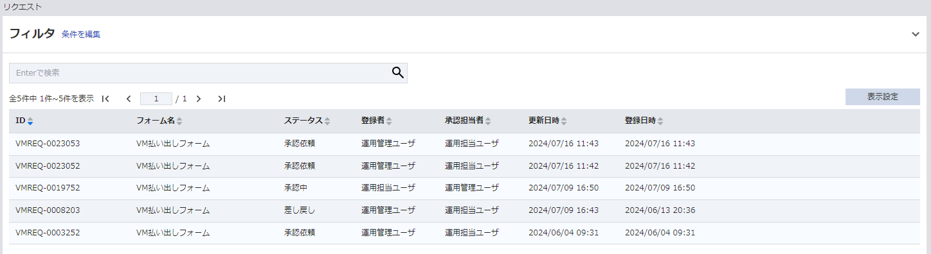Go to the previous page arrow
This screenshot has height=254, width=931.
pyautogui.click(x=129, y=99)
